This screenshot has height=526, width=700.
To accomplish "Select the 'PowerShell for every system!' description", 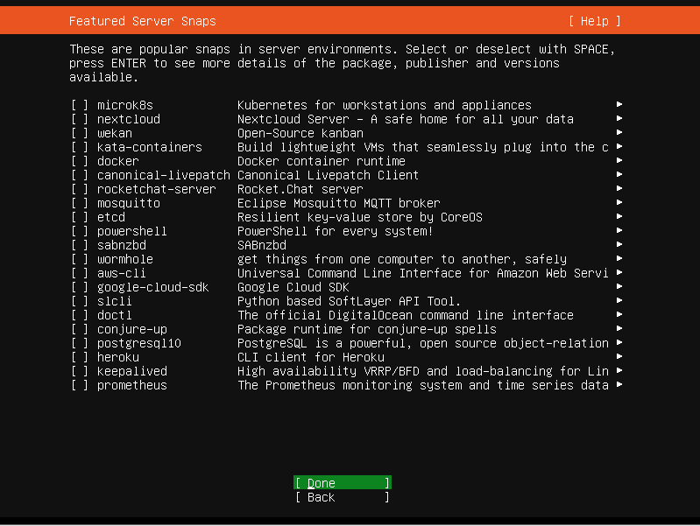I will pyautogui.click(x=336, y=231).
